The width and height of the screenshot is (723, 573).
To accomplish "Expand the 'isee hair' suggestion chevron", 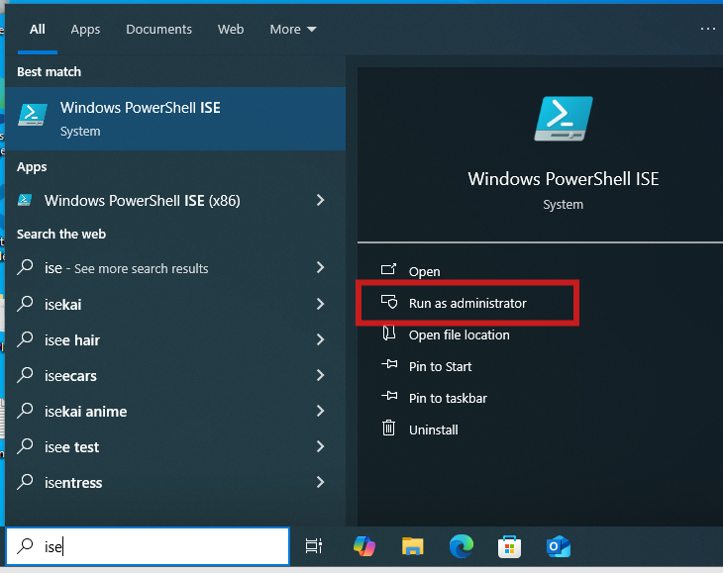I will (321, 339).
